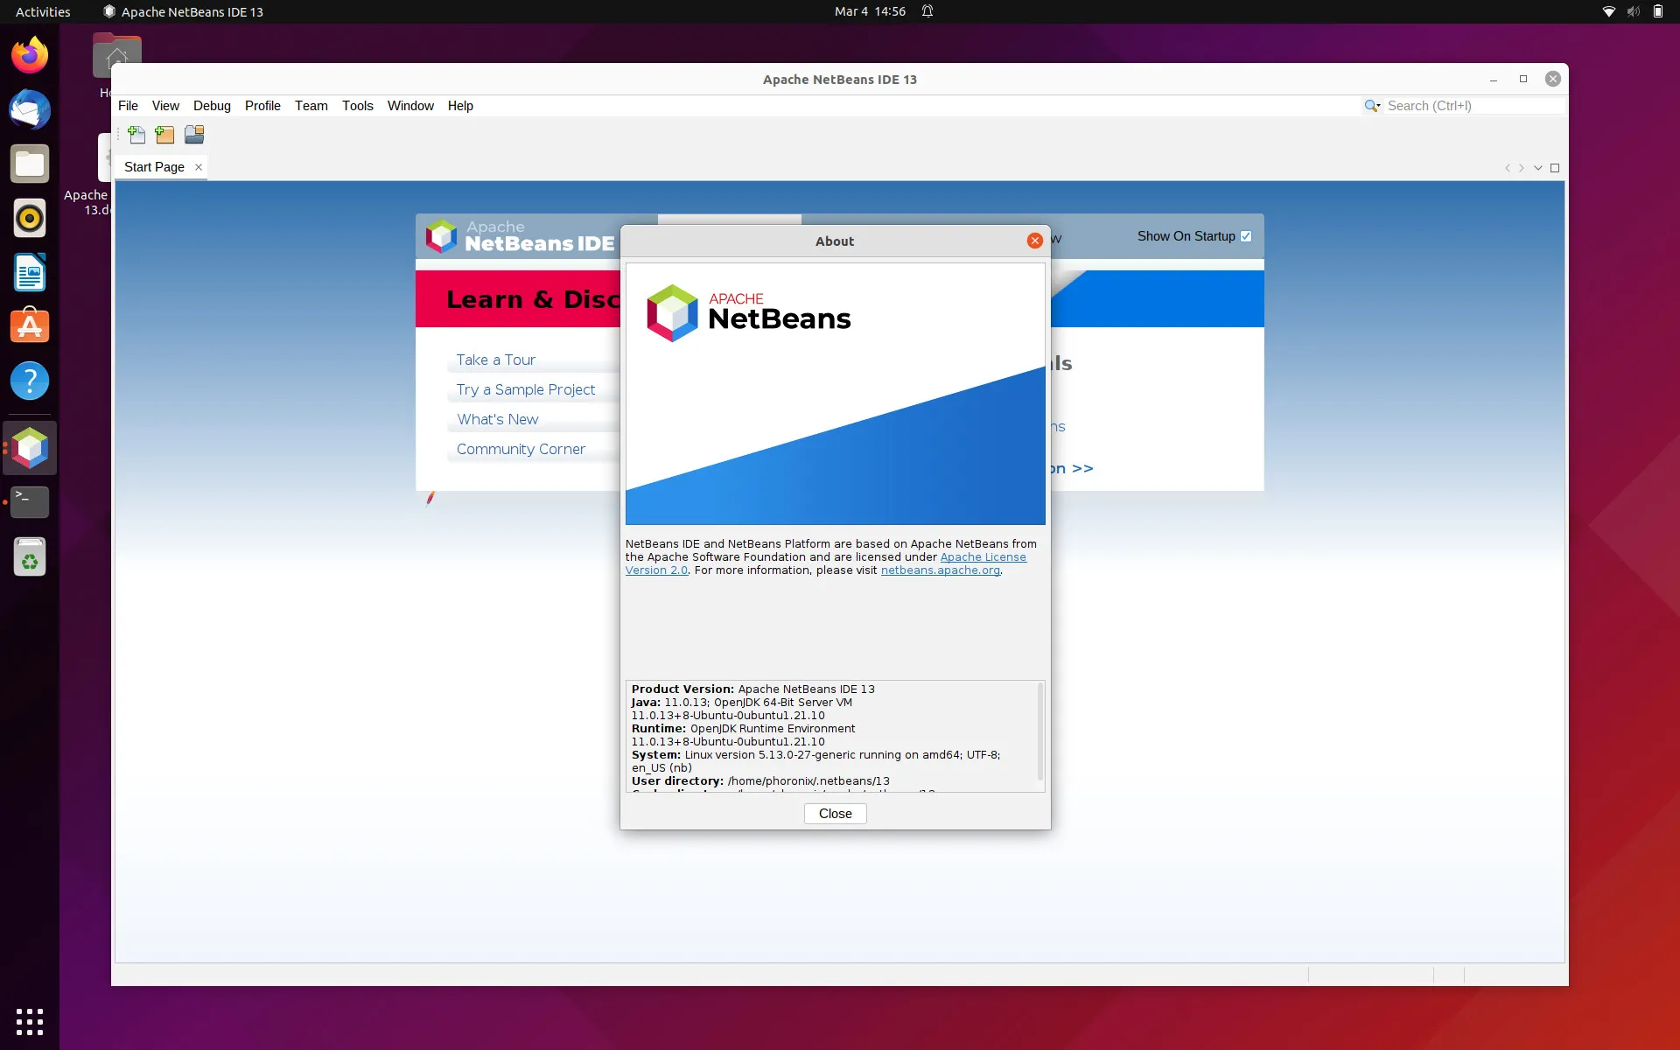Screen dimensions: 1680x1050
Task: Click the search magnifier icon dropdown
Action: point(1372,106)
